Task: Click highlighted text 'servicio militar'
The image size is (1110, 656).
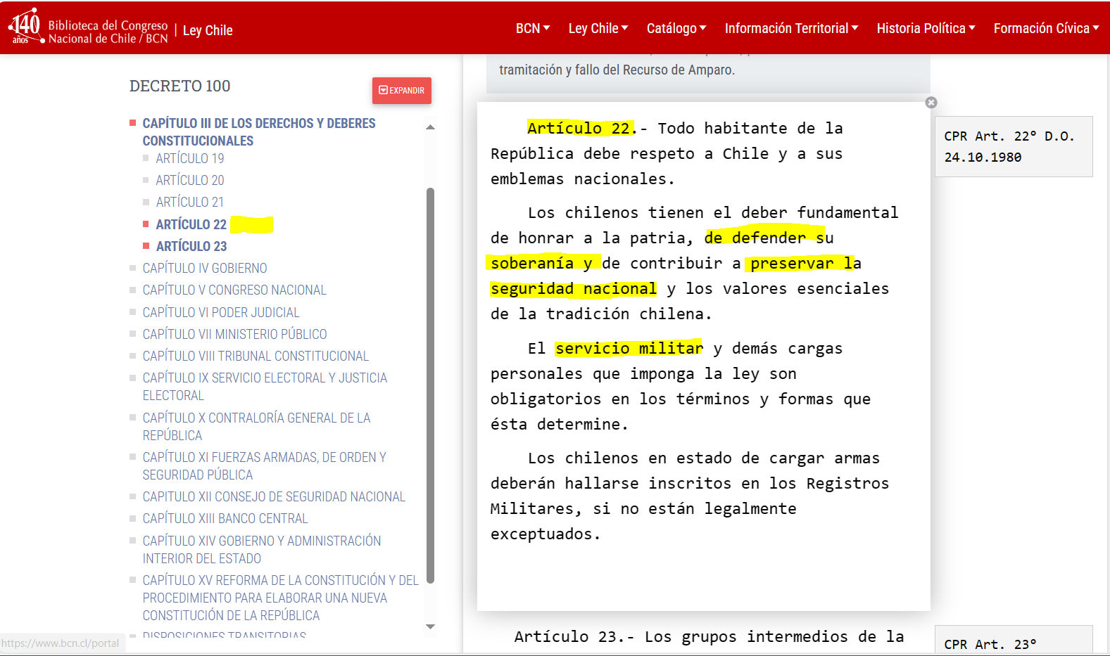Action: 629,348
